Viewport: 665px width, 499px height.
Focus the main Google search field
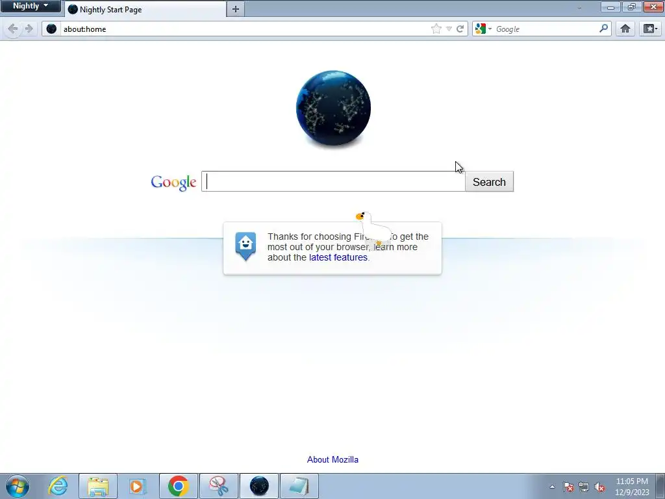click(x=333, y=182)
